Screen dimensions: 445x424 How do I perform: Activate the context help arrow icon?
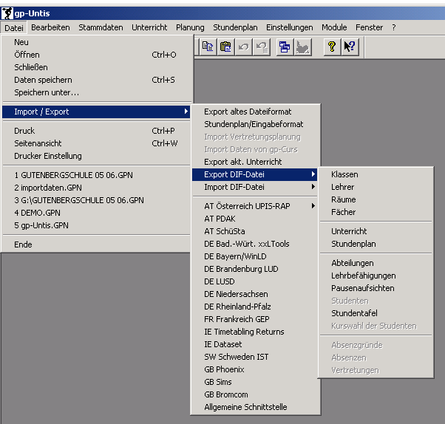[x=350, y=47]
